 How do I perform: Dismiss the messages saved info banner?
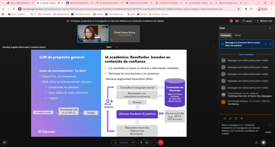270,44
